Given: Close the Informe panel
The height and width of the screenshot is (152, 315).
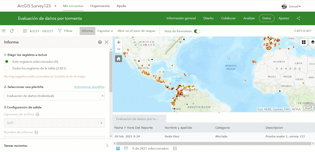Looking at the screenshot, I should [107, 42].
